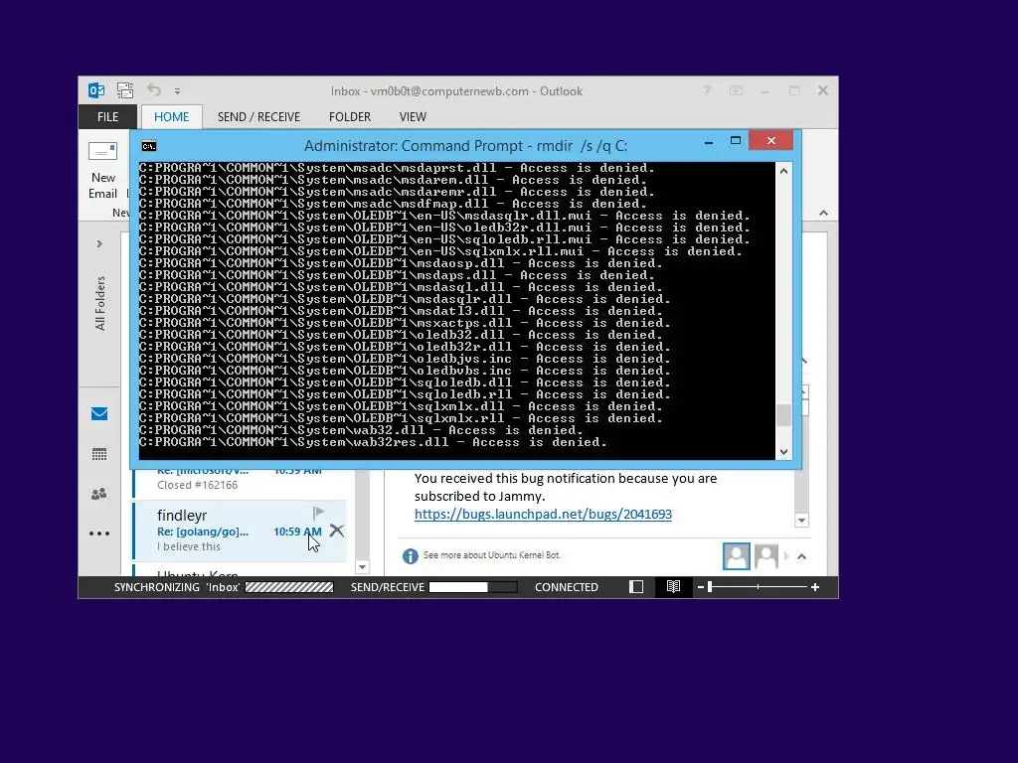
Task: Click Command Prompt scrollbar up arrow
Action: [x=783, y=171]
